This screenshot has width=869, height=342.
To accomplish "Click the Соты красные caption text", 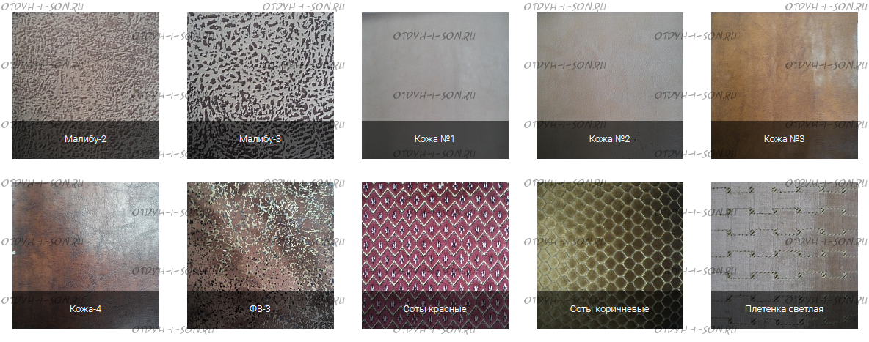I will pos(435,309).
